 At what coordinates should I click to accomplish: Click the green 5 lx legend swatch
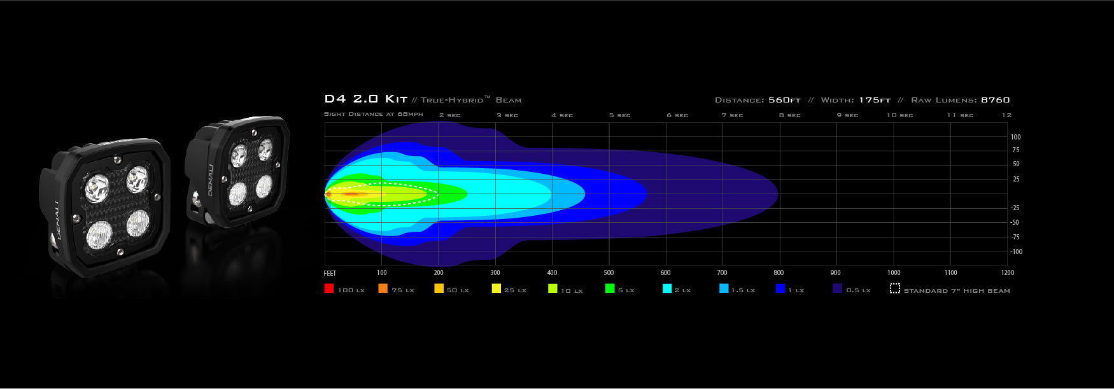(x=610, y=288)
